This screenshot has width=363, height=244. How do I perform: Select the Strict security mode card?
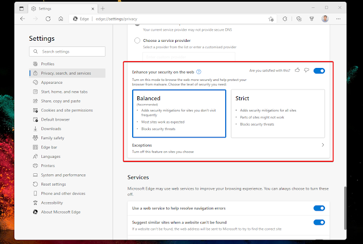click(278, 113)
